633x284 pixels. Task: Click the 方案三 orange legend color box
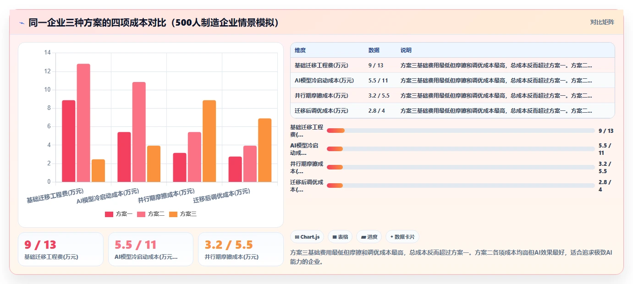[x=173, y=214]
